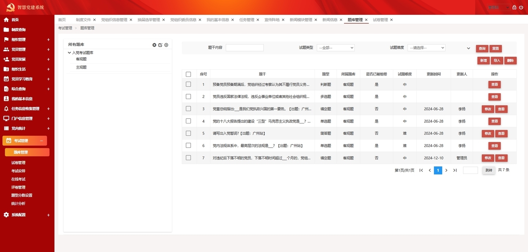
Task: Click the 首页 home icon in sidebar
Action: tap(6, 20)
